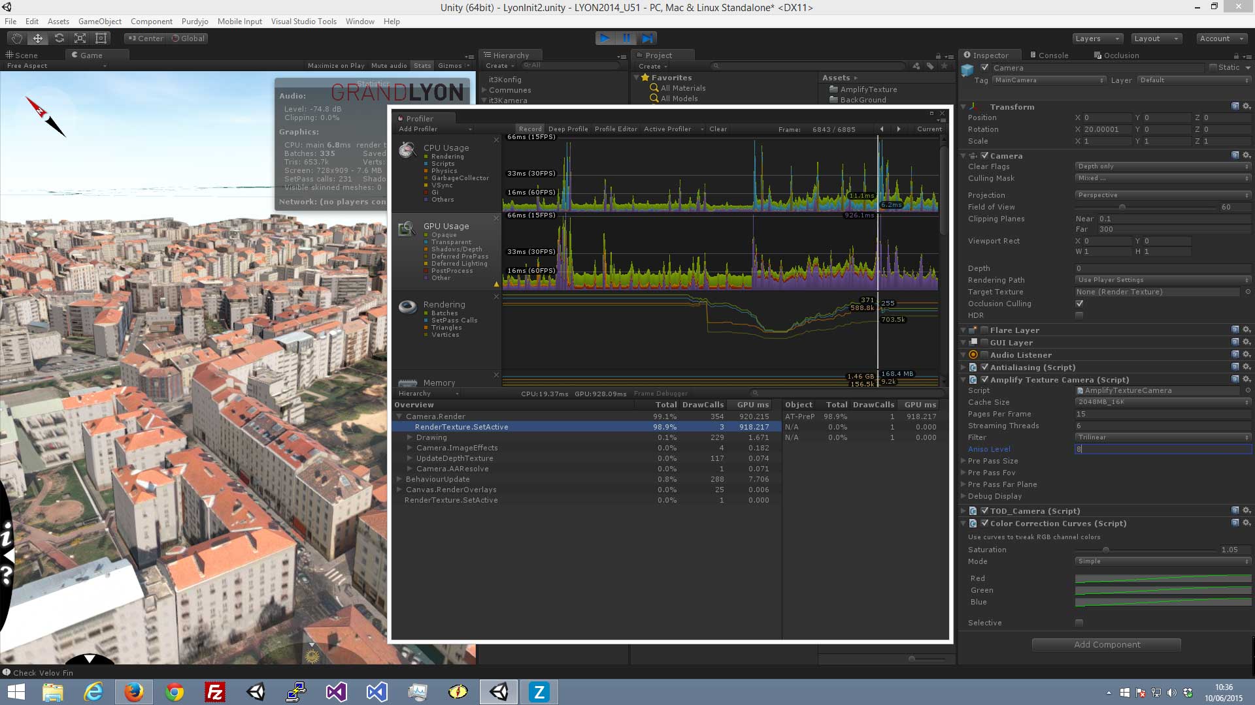The width and height of the screenshot is (1255, 705).
Task: Toggle pivot mode Center button
Action: (146, 39)
